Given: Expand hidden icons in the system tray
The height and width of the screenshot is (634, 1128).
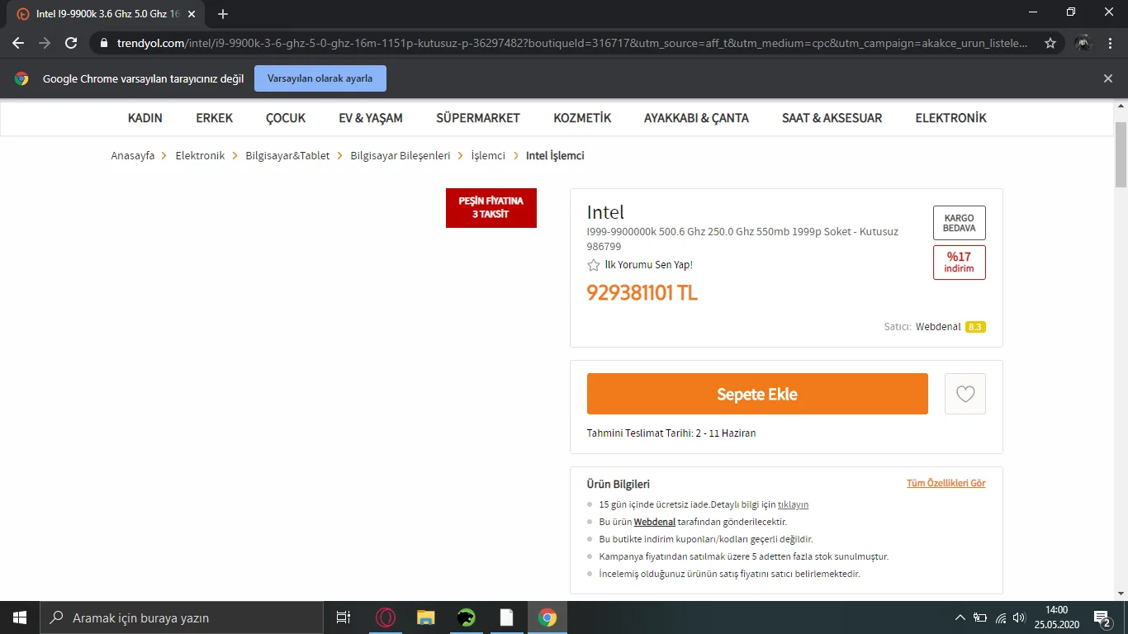Looking at the screenshot, I should click(x=960, y=617).
